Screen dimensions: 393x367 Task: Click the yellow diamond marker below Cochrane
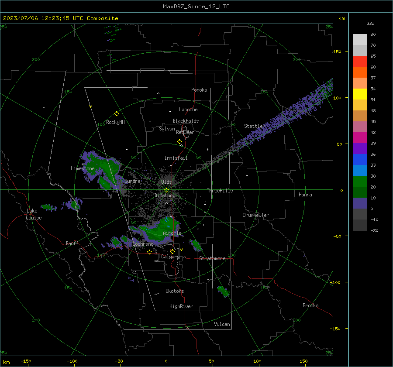pos(149,252)
